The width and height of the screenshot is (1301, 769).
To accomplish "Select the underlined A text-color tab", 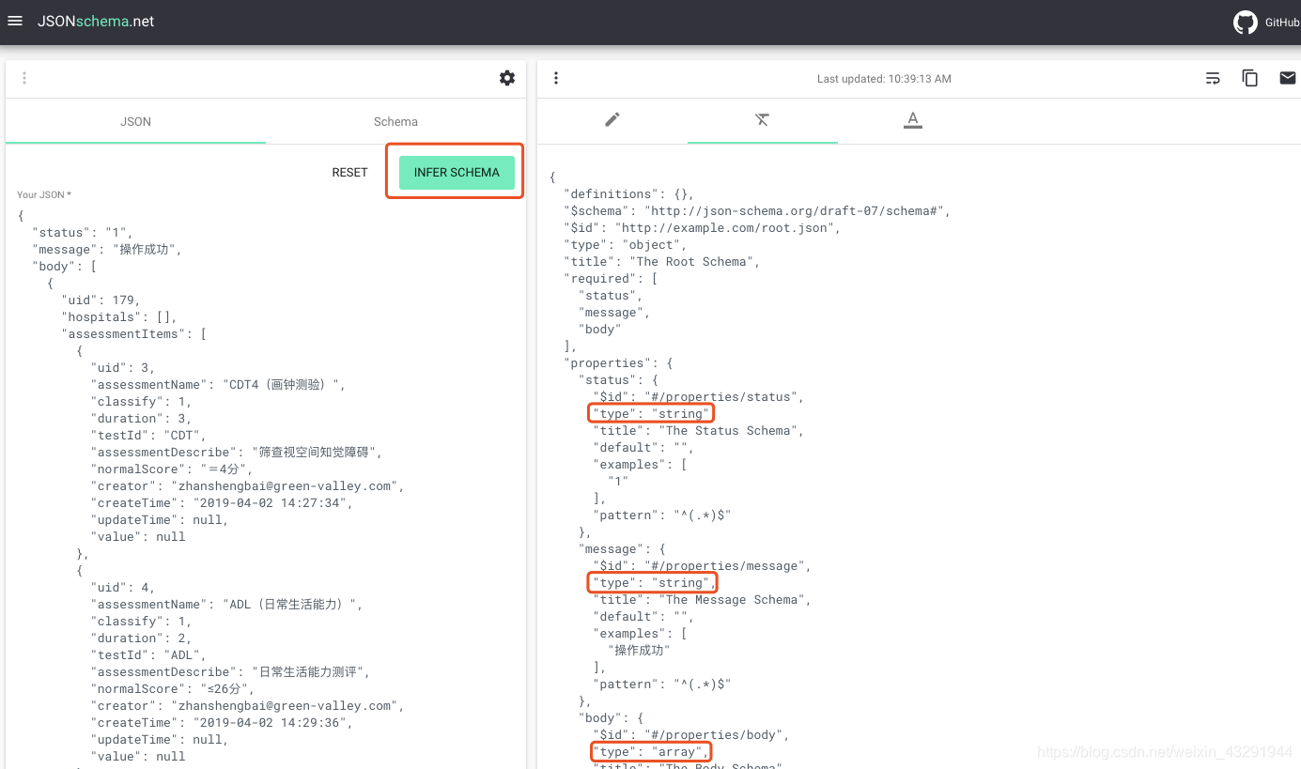I will point(912,119).
